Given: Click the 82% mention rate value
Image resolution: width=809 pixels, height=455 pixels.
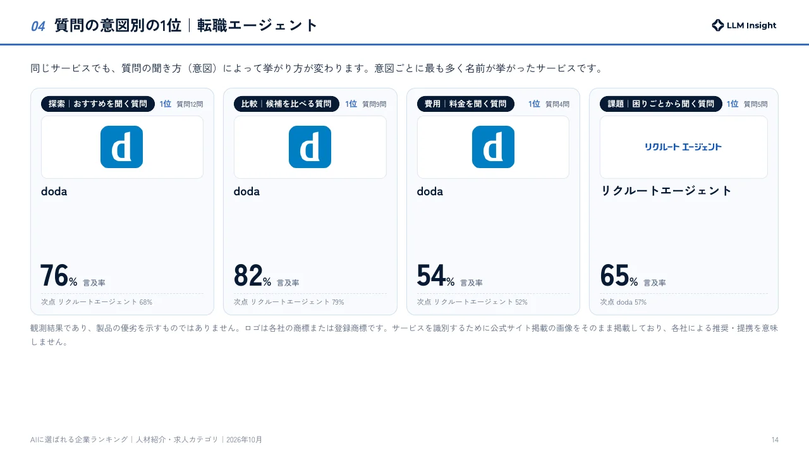Looking at the screenshot, I should coord(252,276).
